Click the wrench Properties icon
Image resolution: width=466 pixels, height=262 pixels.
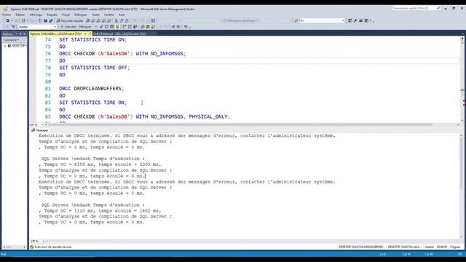coord(355,20)
